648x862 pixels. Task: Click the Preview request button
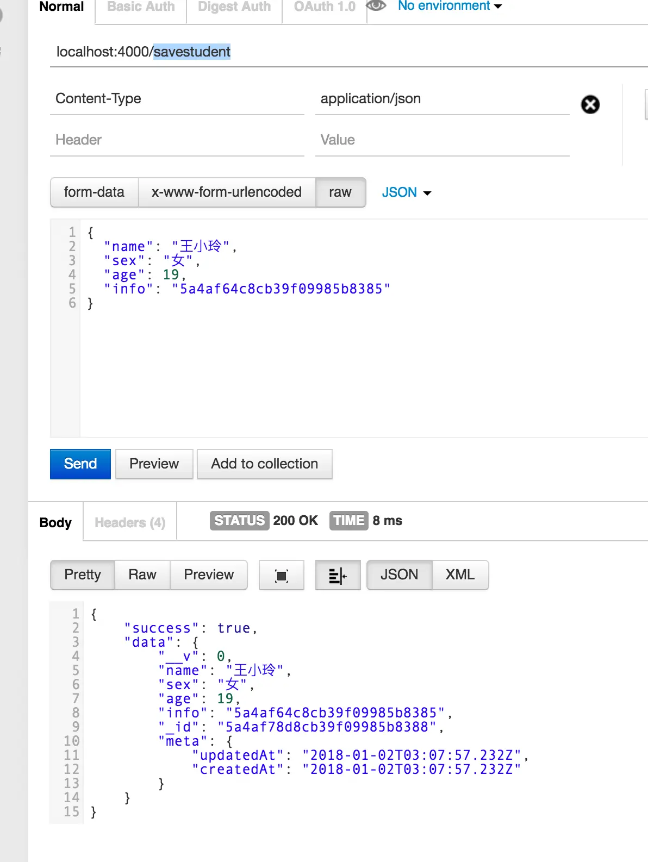point(154,464)
